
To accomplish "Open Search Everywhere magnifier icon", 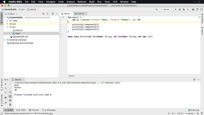I will coord(201,9).
